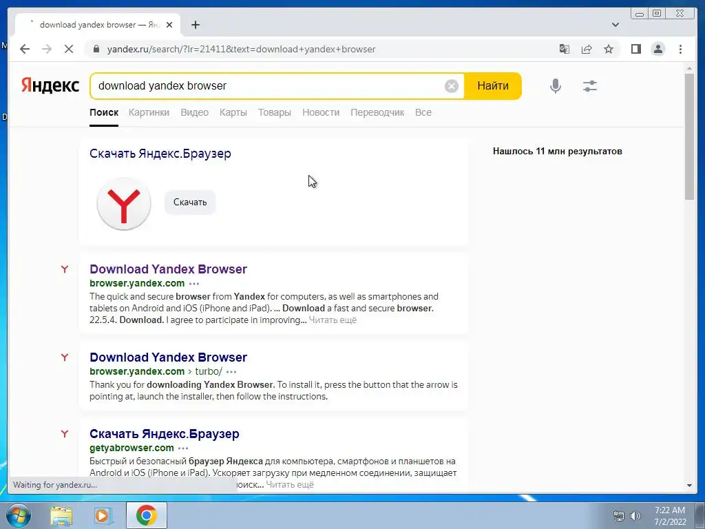The image size is (705, 529).
Task: Open the browser.yandex.com/turbo Download Yandex Browser result
Action: [168, 357]
